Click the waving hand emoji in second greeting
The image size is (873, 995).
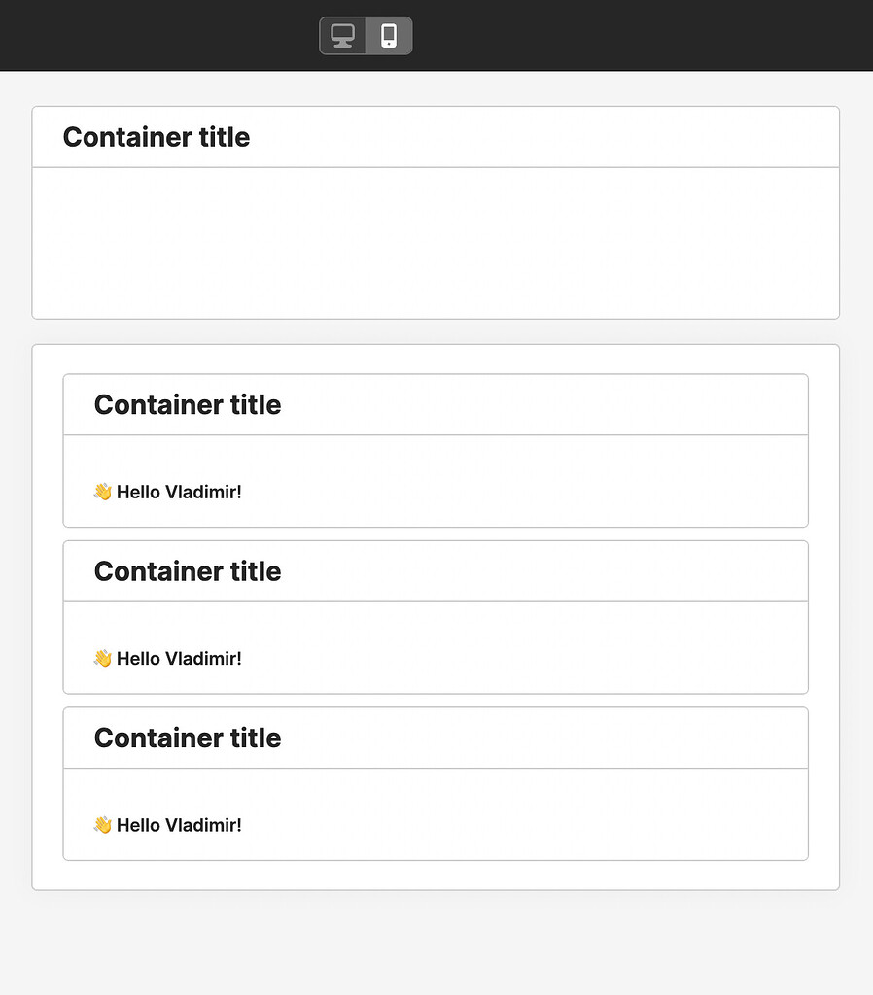[102, 657]
